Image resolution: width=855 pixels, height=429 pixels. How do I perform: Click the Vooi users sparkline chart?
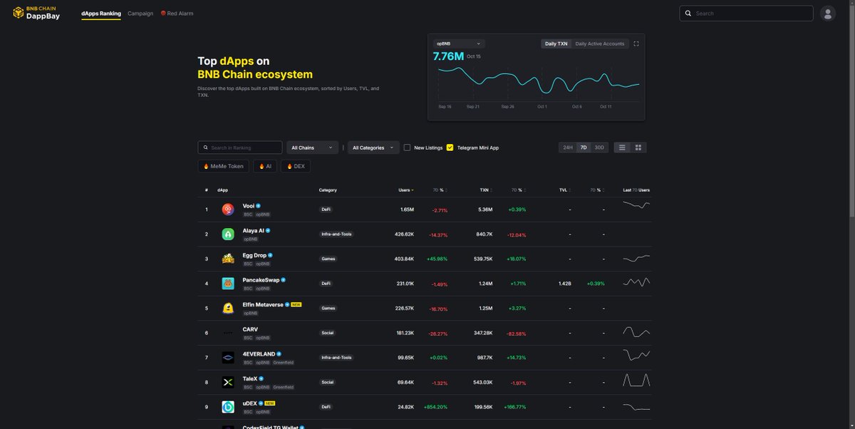(x=636, y=205)
